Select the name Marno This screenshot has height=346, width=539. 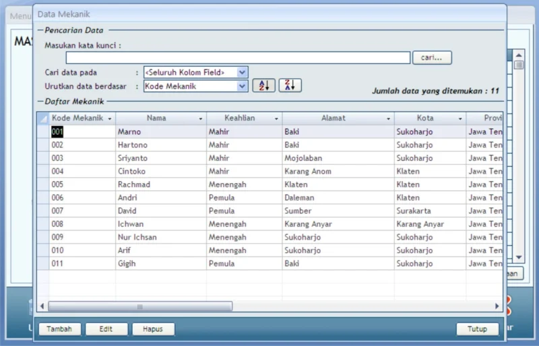click(x=129, y=131)
